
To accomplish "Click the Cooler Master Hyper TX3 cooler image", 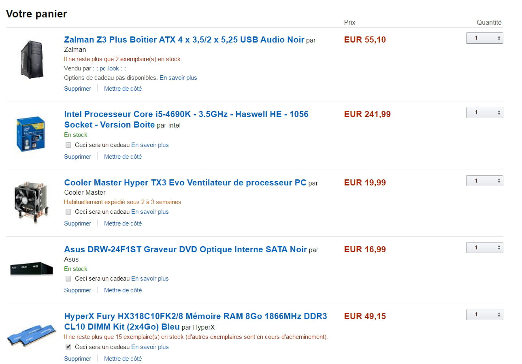I will 31,202.
